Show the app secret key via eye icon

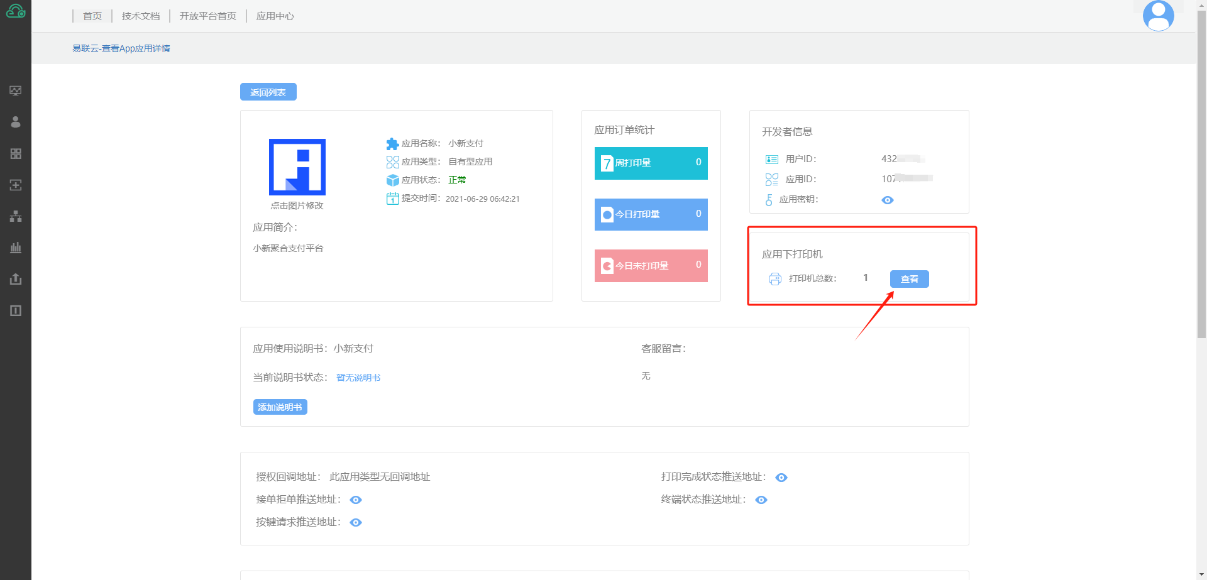(888, 200)
